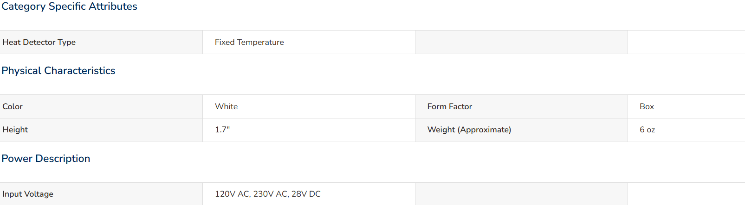
Task: Select the Form Factor label
Action: (450, 106)
